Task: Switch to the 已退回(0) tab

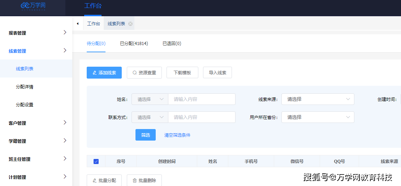Action: click(x=172, y=44)
